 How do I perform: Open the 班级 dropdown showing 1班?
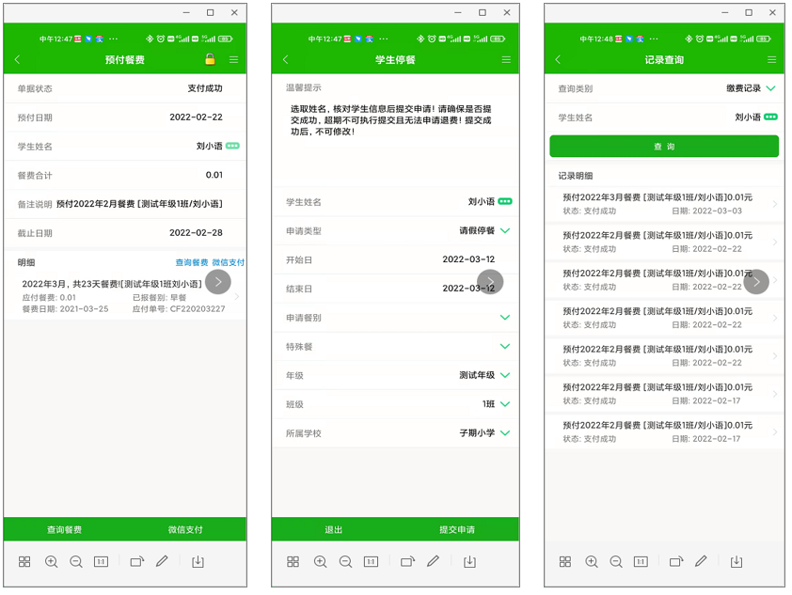[505, 404]
